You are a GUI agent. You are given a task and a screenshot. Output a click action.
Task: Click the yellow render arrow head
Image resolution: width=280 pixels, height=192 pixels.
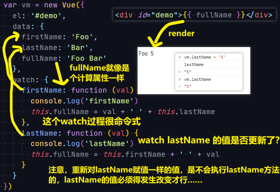155,43
